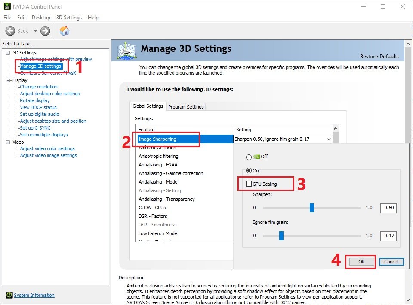Confirm sharpening settings with OK button
This screenshot has height=305, width=413.
coord(361,262)
